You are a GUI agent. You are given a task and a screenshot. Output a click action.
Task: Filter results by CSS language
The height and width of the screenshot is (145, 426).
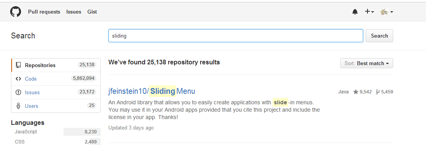[56, 142]
